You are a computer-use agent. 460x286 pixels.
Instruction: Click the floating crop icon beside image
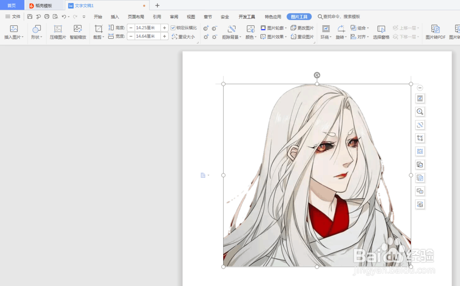(x=420, y=138)
